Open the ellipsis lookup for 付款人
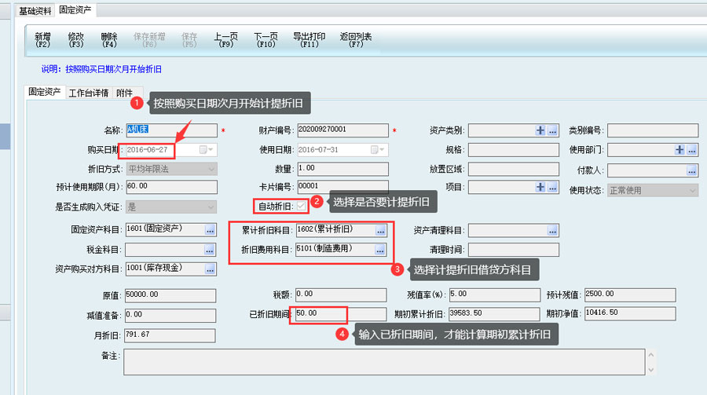Viewport: 707px width, 395px height. [x=692, y=169]
